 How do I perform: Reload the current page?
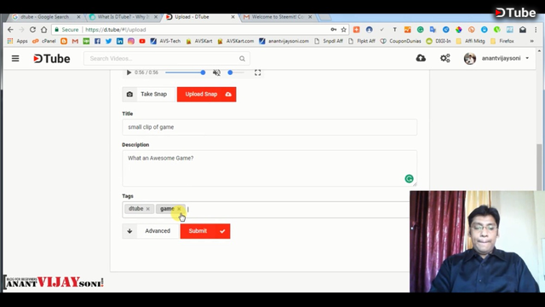32,30
